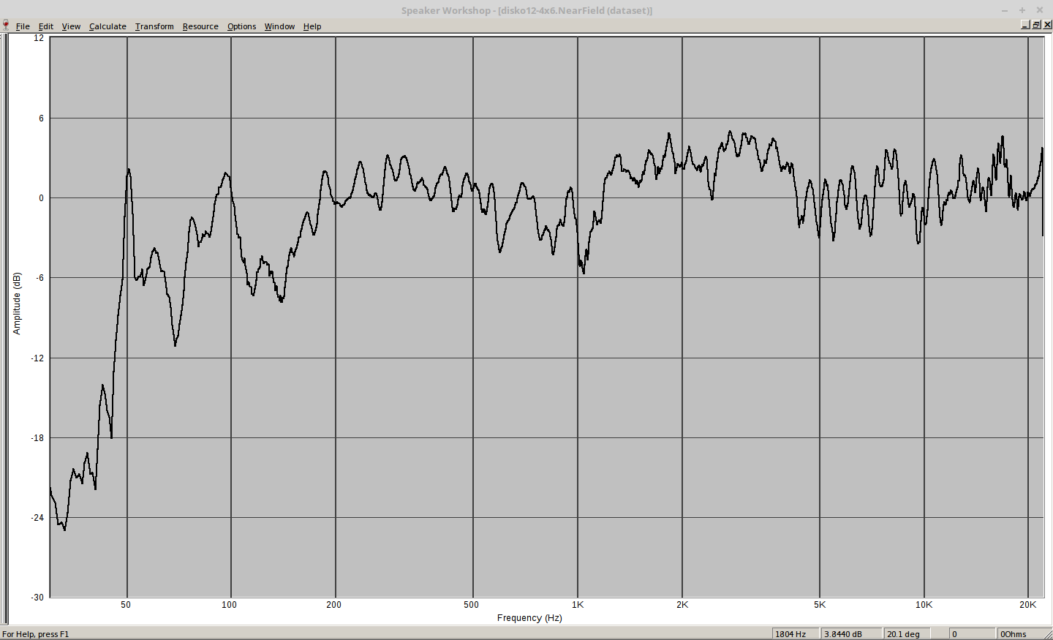Open the Window menu

279,26
